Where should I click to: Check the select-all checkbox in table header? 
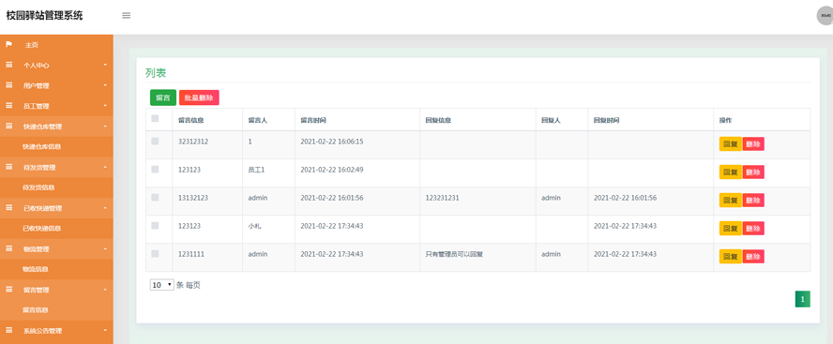[155, 119]
